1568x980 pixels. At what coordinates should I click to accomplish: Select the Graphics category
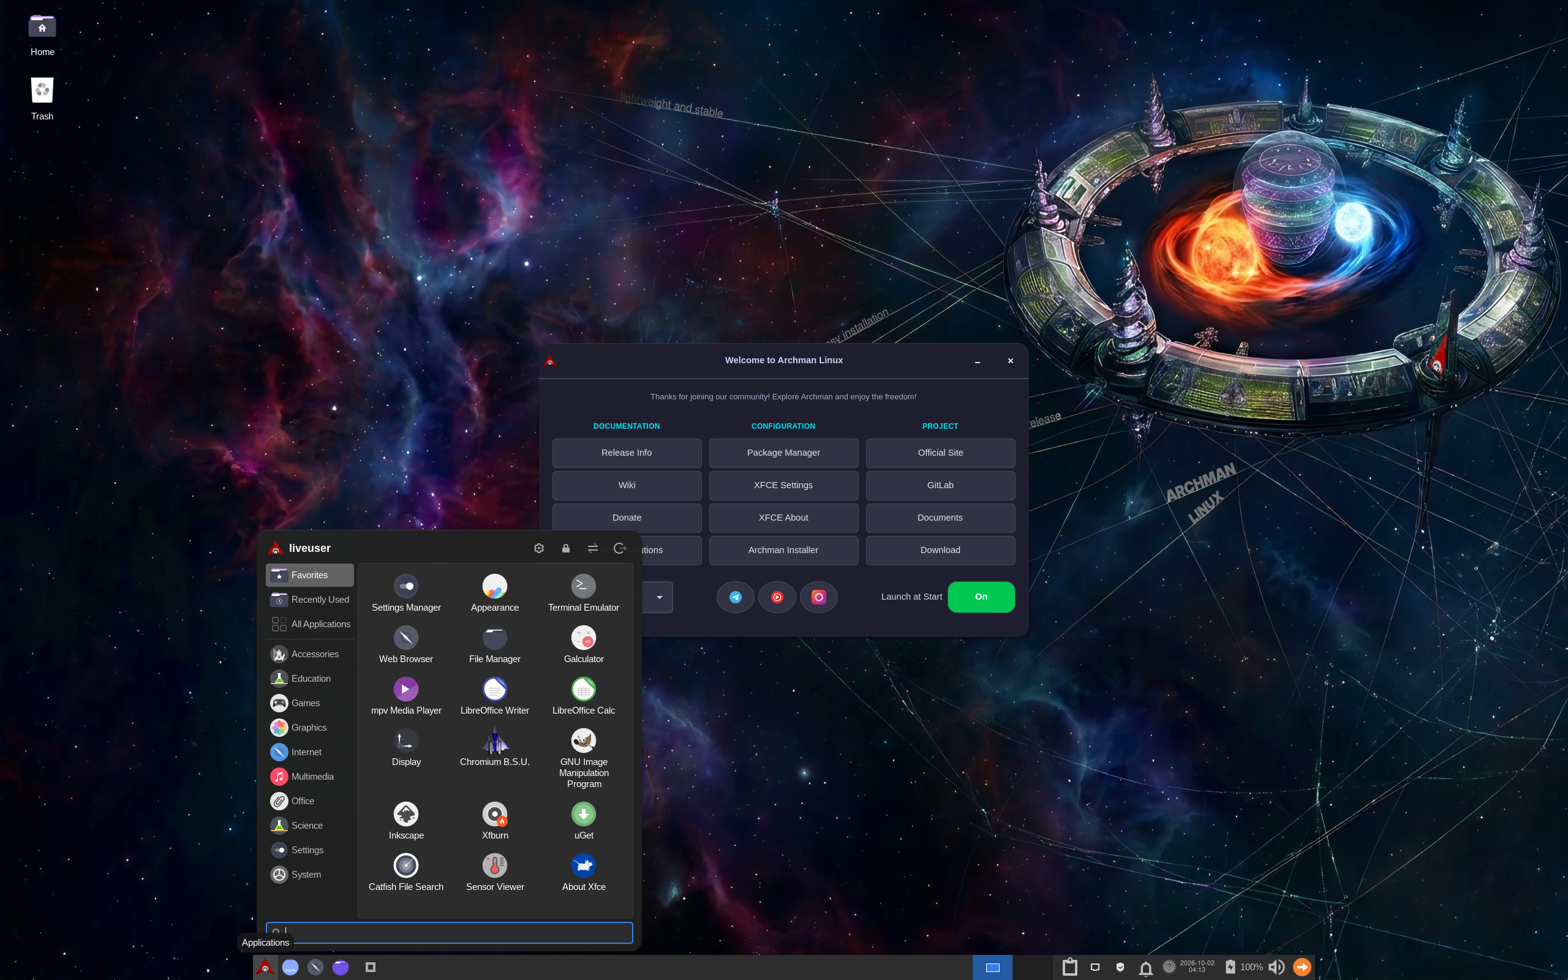pyautogui.click(x=309, y=727)
